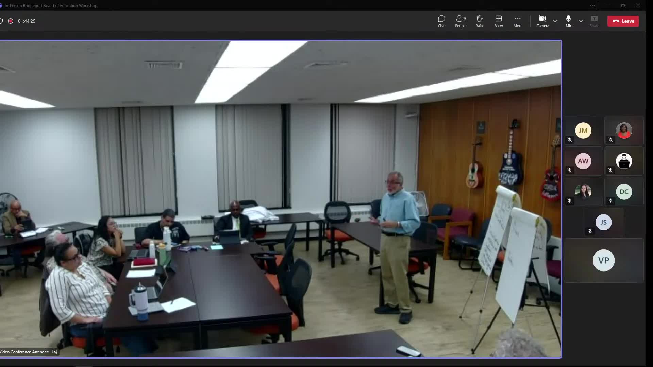Select the AW participant tile
The height and width of the screenshot is (367, 653).
(583, 161)
